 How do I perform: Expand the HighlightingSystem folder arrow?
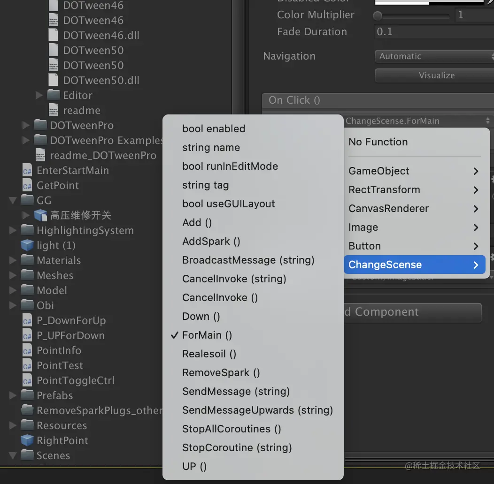tap(13, 230)
